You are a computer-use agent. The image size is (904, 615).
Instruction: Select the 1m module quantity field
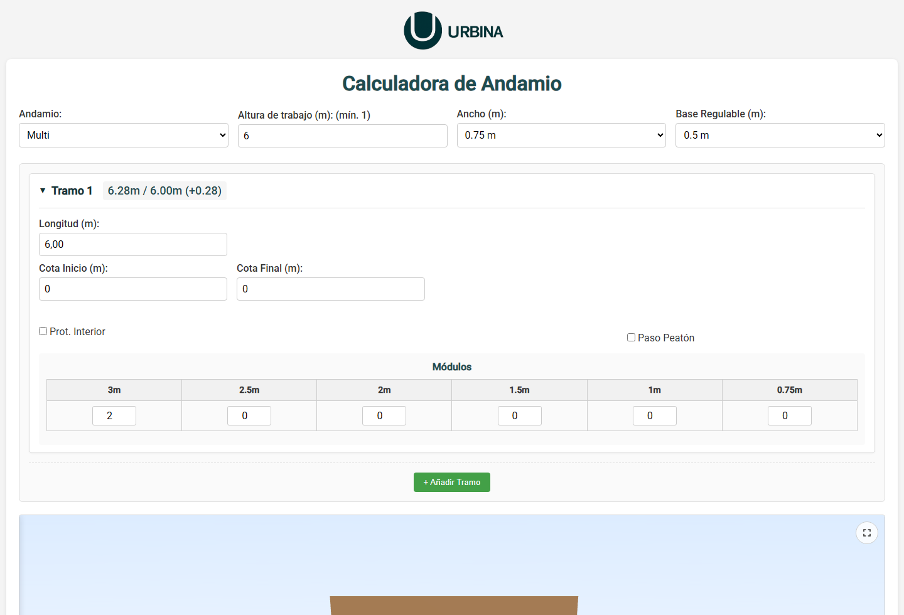[x=655, y=416]
